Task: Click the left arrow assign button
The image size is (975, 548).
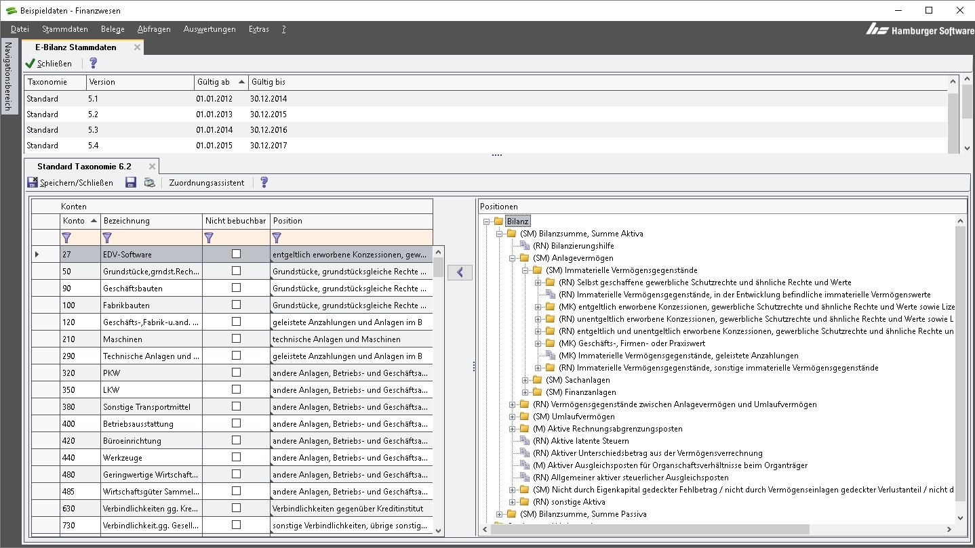Action: click(x=460, y=272)
